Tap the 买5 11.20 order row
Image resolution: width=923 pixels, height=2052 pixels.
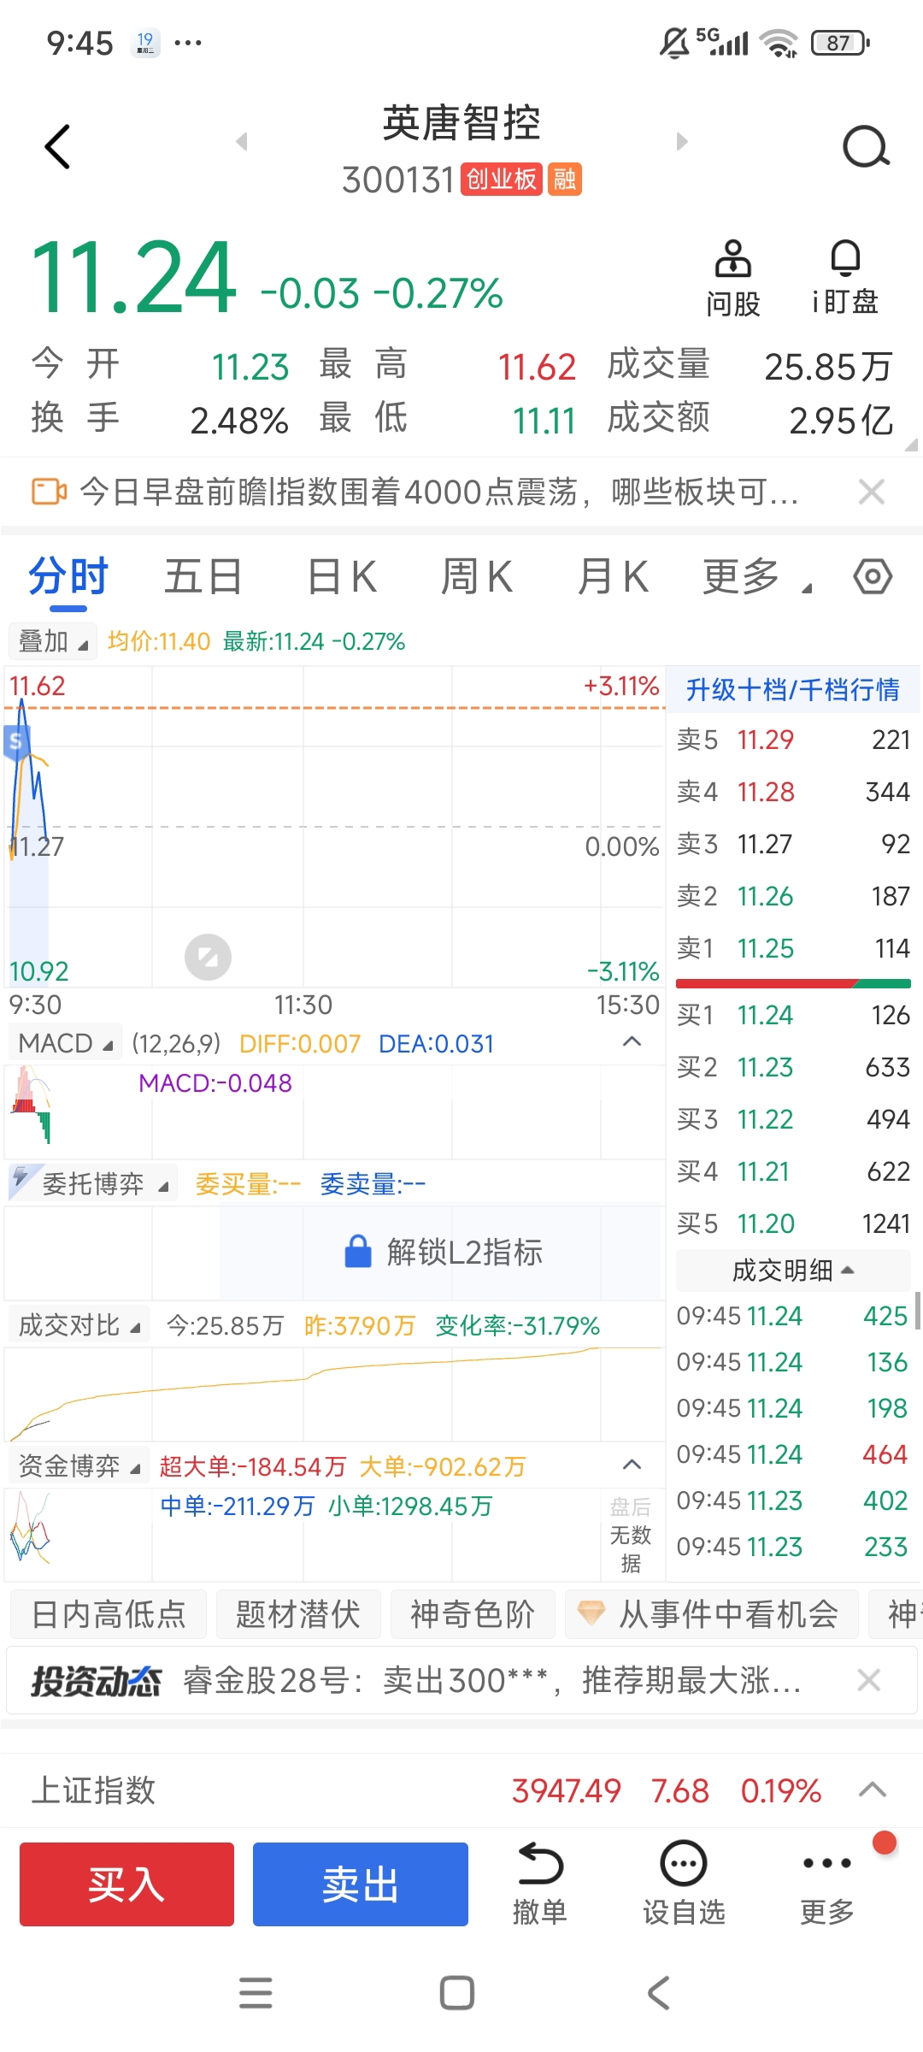(793, 1224)
